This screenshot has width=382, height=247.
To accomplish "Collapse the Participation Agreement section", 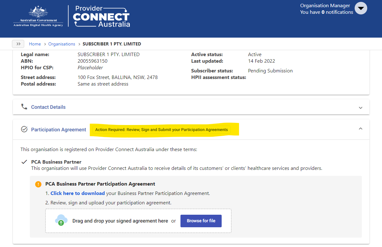I will 361,129.
